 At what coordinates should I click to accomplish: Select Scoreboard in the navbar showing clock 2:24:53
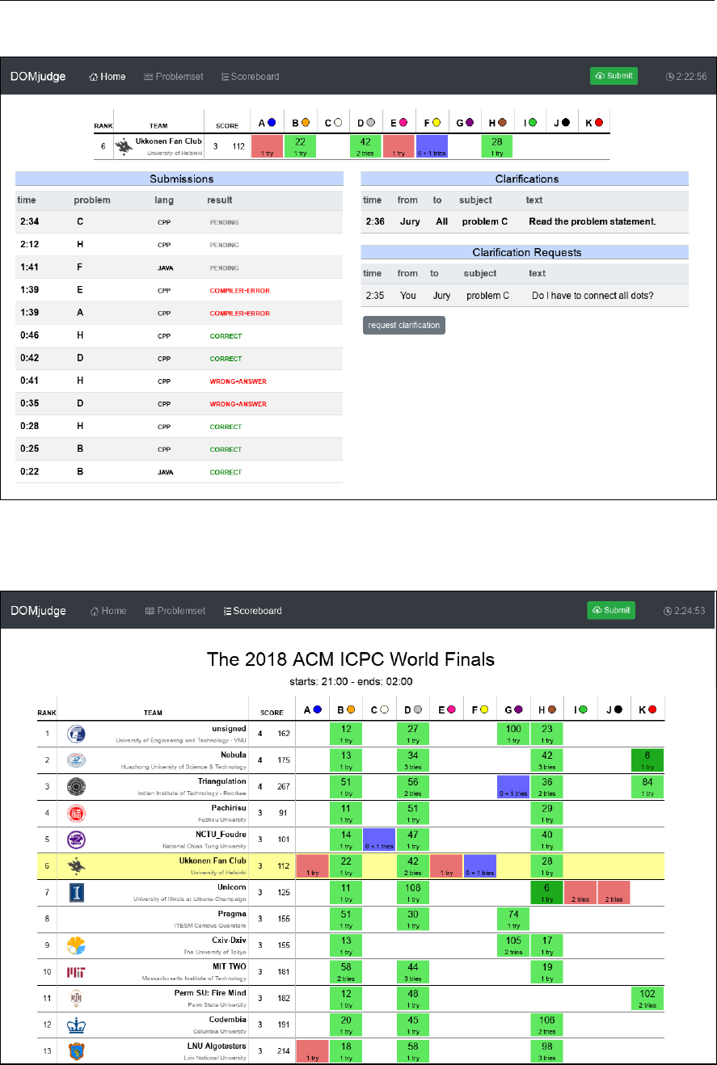(x=253, y=611)
